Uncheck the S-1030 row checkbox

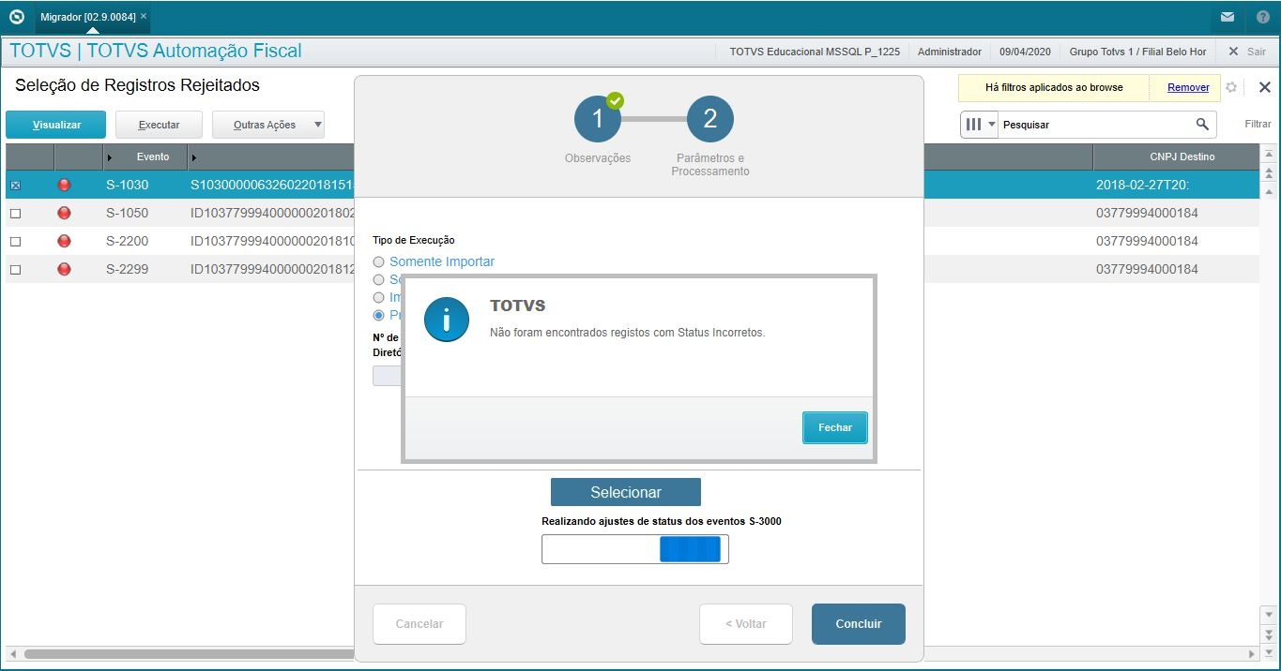tap(15, 186)
